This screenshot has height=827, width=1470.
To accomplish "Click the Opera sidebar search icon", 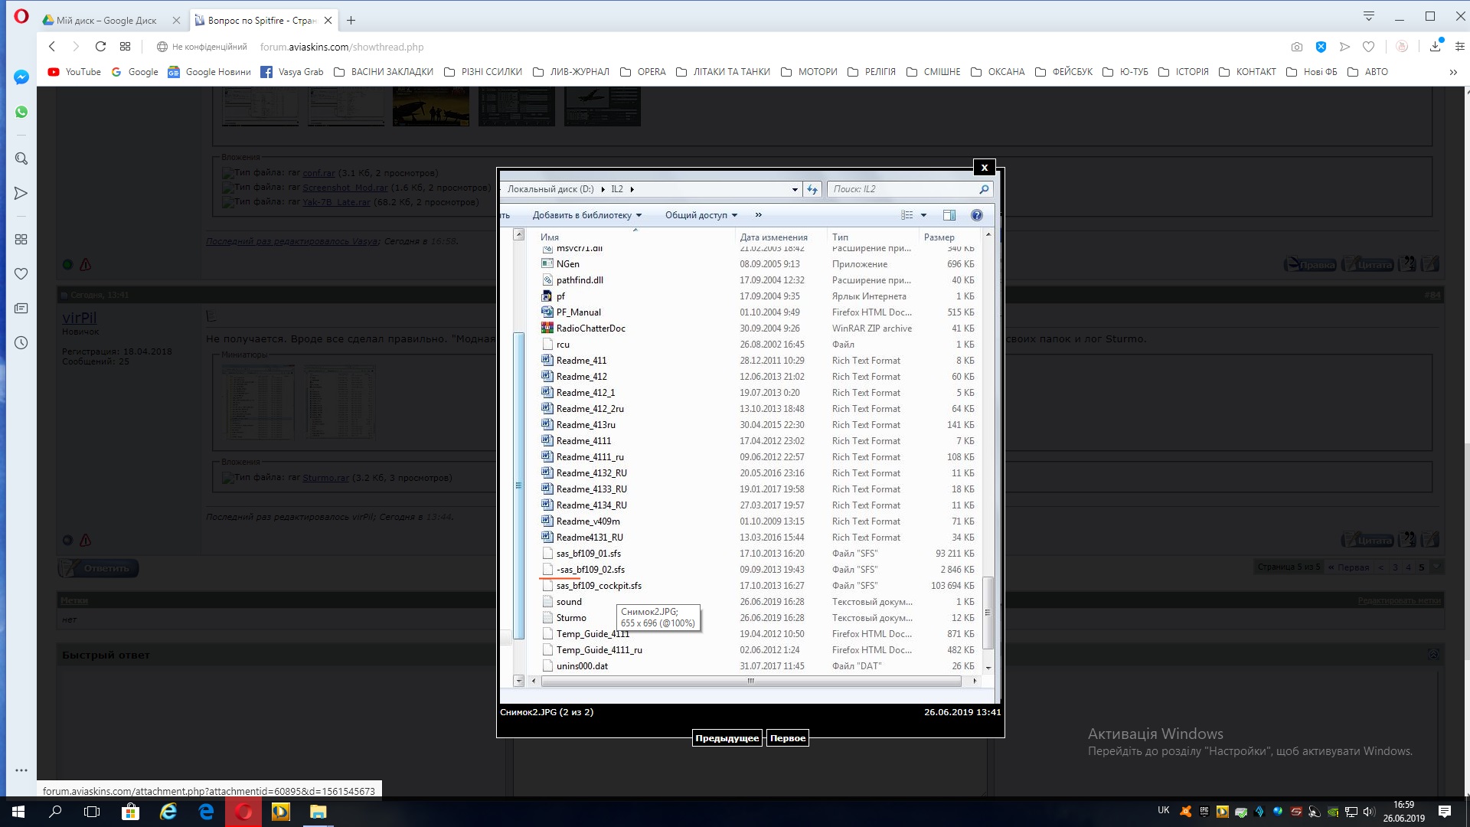I will [x=21, y=159].
